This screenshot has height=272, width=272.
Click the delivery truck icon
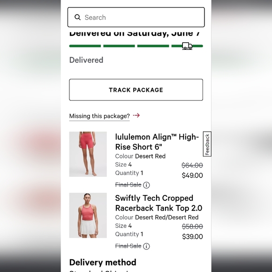click(187, 46)
